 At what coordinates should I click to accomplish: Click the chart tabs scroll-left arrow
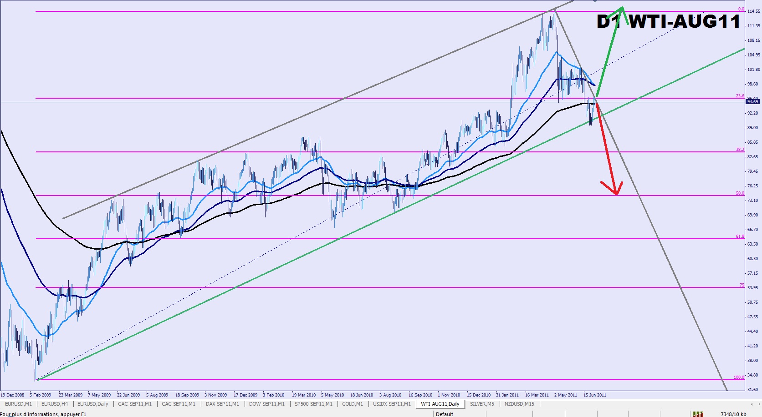752,404
